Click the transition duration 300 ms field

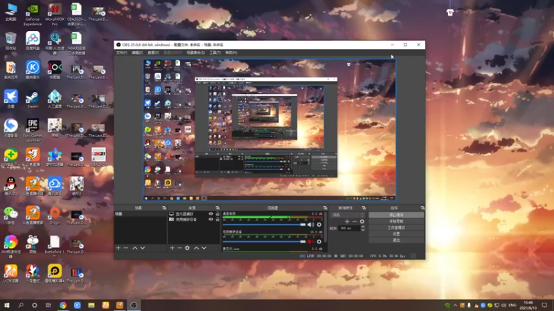[x=350, y=228]
